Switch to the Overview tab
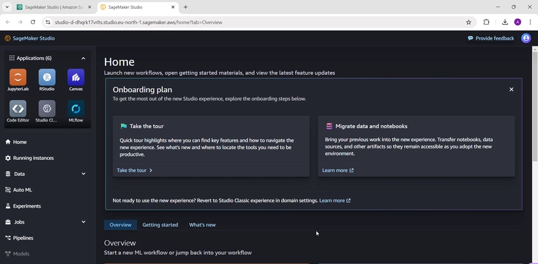This screenshot has height=264, width=538. coord(120,225)
